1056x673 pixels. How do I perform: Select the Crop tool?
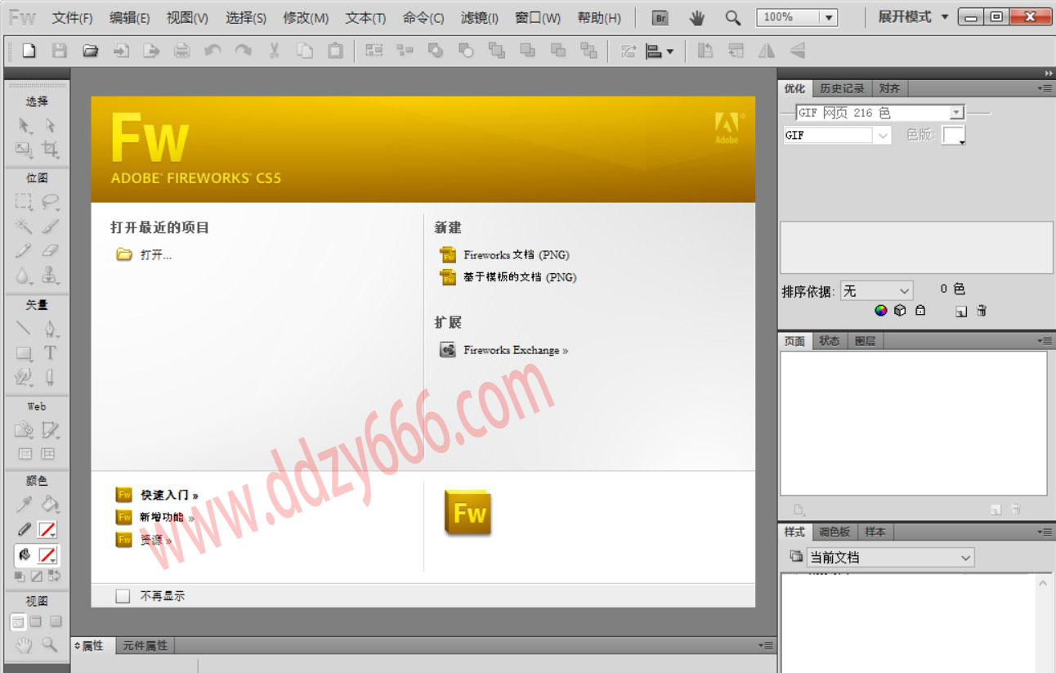(x=50, y=149)
